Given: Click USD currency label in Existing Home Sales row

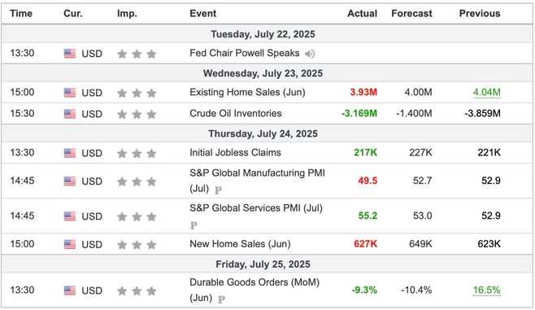Looking at the screenshot, I should [92, 93].
